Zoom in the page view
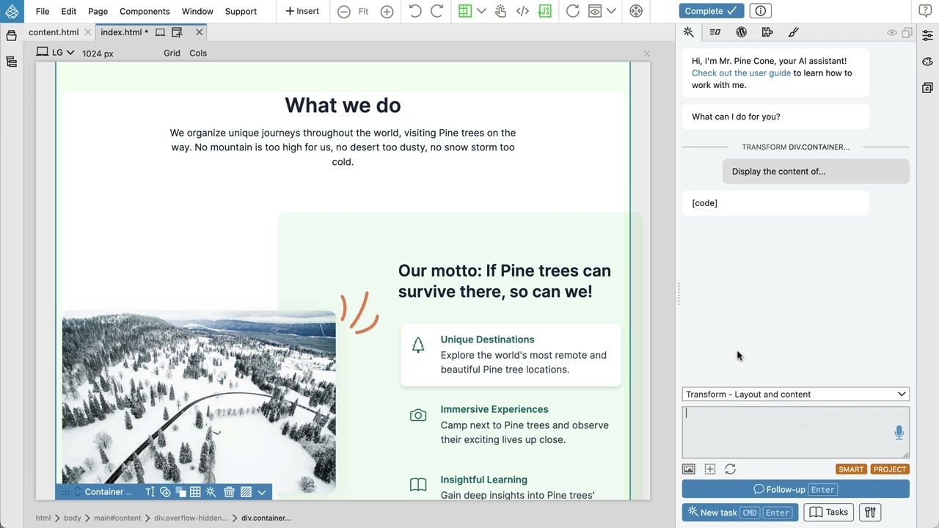 (x=387, y=11)
